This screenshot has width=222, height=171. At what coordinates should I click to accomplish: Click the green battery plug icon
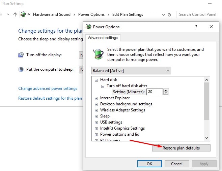pyautogui.click(x=98, y=54)
